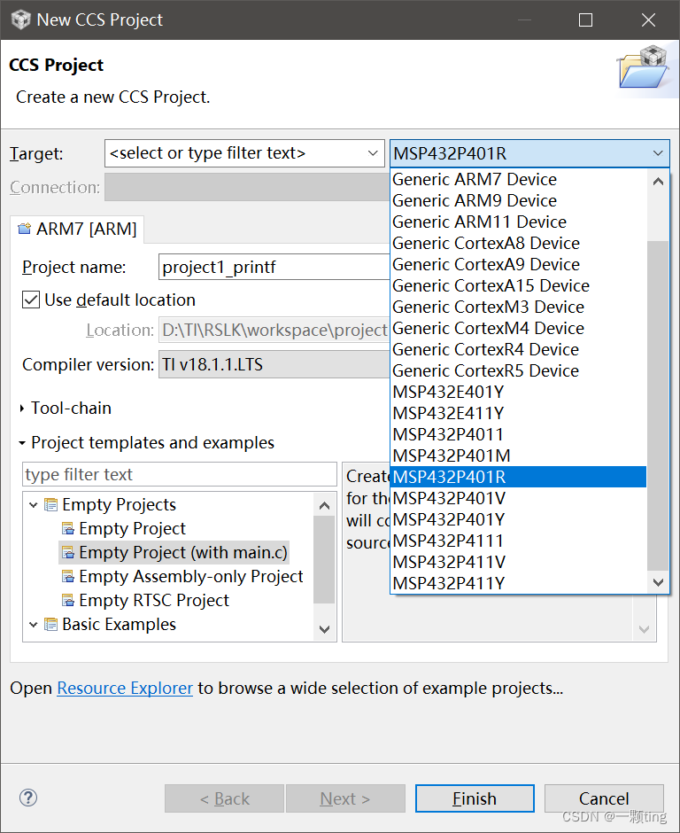
Task: Click inside the type filter text field
Action: (x=177, y=474)
